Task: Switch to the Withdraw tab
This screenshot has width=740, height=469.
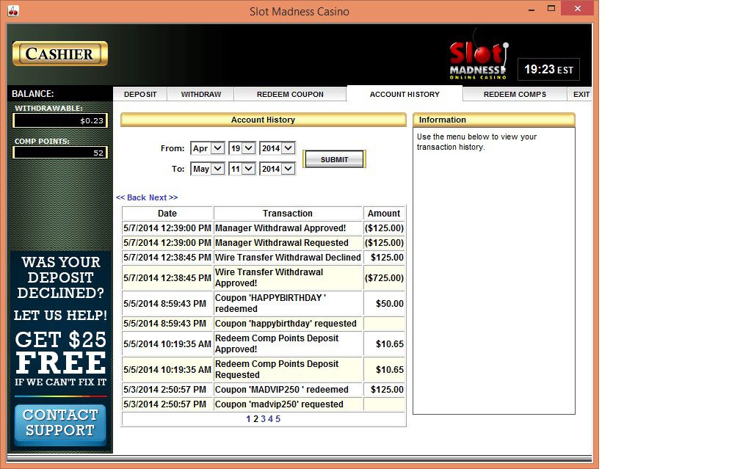Action: tap(201, 95)
